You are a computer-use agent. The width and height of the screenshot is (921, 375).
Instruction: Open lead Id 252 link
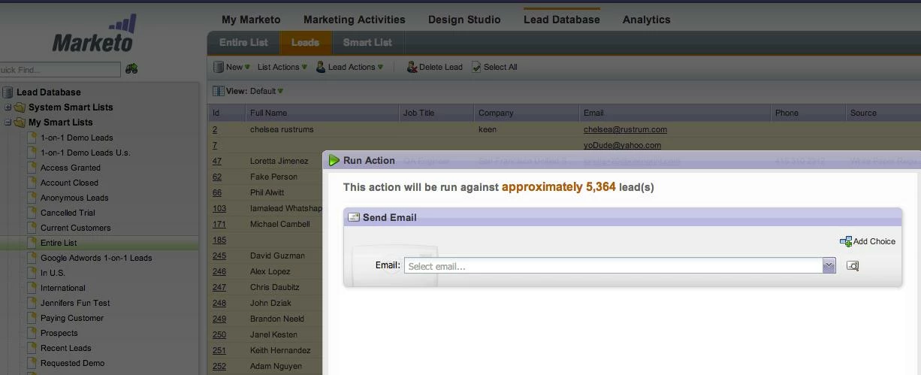click(219, 366)
